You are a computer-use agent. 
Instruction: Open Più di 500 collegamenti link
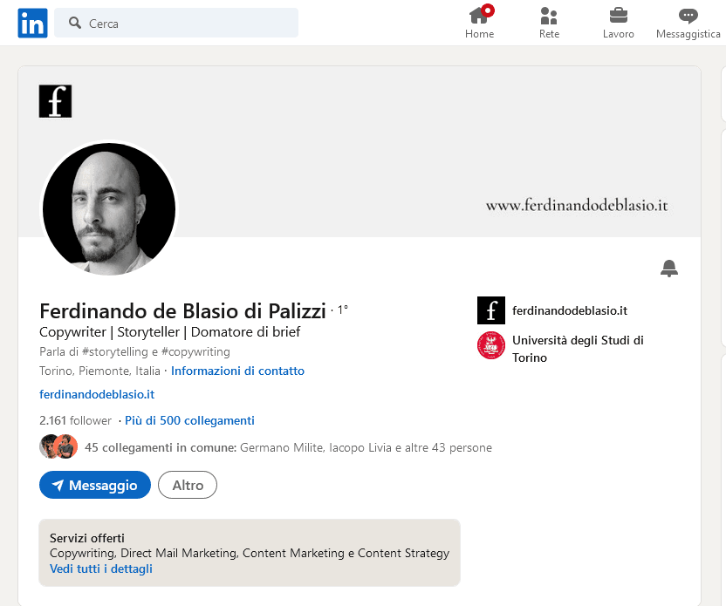[189, 420]
